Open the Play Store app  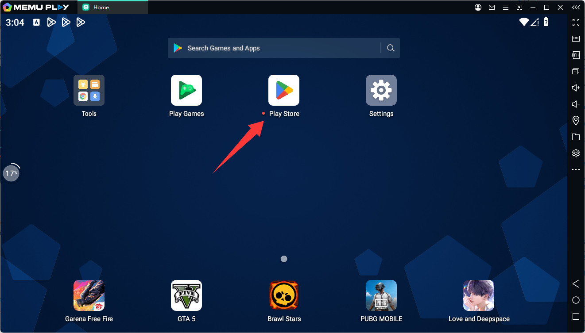[283, 90]
